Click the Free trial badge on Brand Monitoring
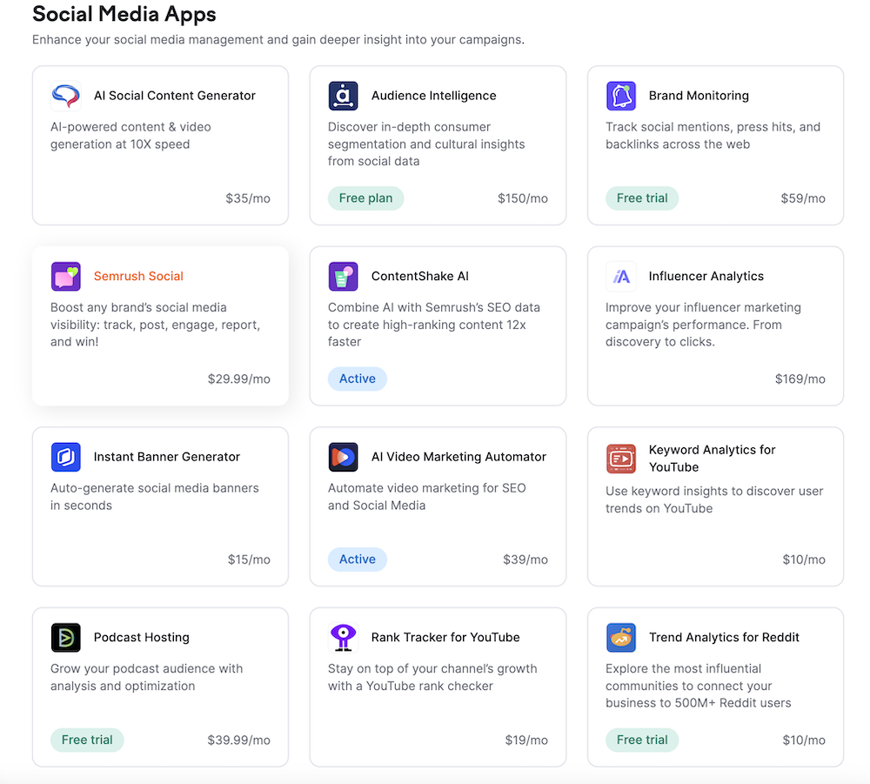 [x=642, y=198]
